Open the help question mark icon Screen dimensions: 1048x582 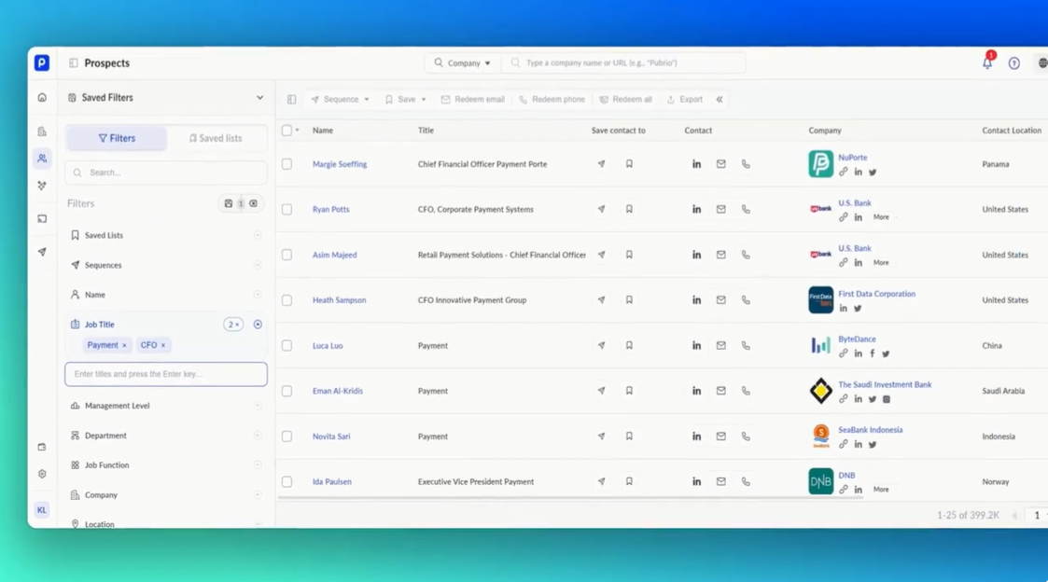pos(1013,63)
